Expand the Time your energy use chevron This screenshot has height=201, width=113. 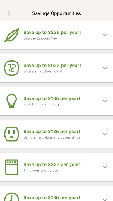(105, 167)
